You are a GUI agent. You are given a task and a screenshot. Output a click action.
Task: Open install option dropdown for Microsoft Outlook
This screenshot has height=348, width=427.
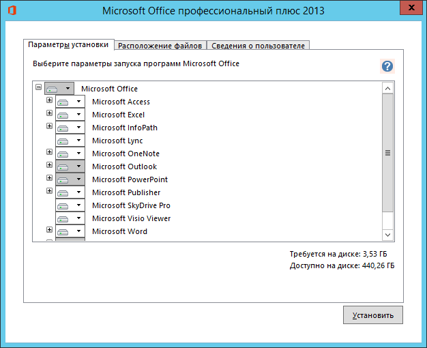(70, 166)
